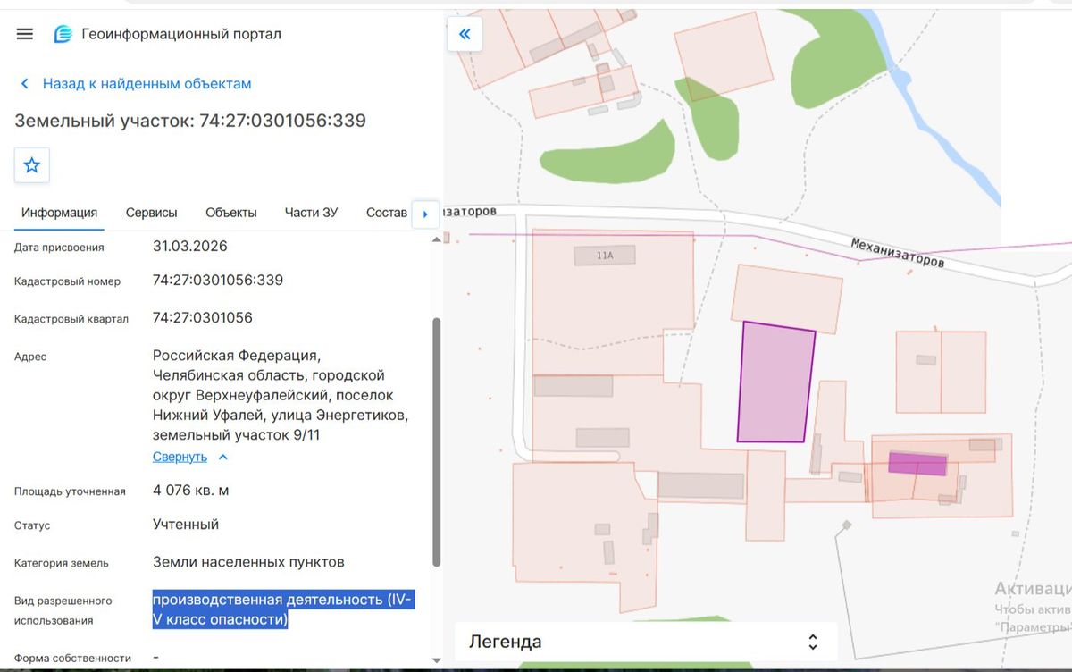Click cadastral quarter value 74:27:0301056
Viewport: 1072px width, 672px height.
(203, 317)
